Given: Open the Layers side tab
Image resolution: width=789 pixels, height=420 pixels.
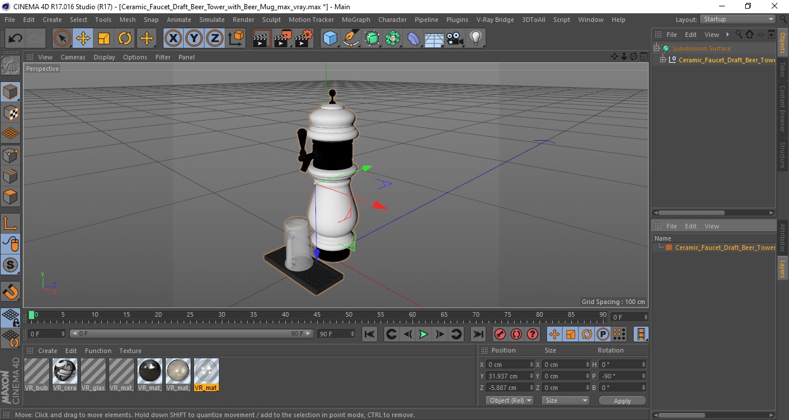Looking at the screenshot, I should pos(783,269).
